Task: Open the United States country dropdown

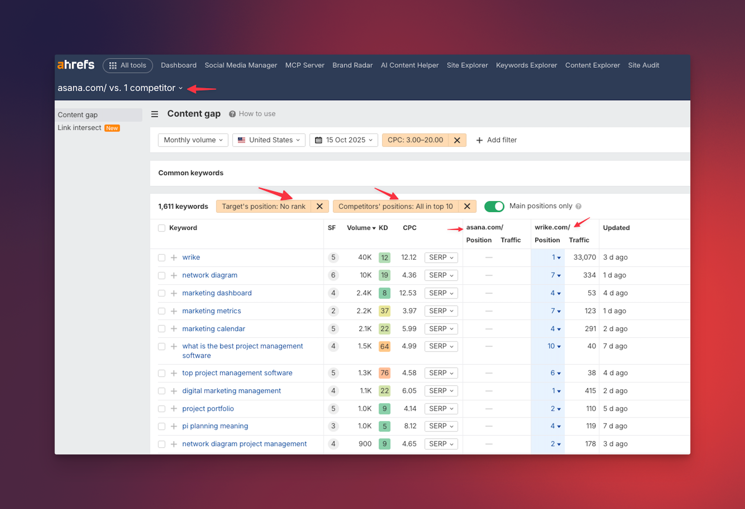Action: (x=269, y=140)
